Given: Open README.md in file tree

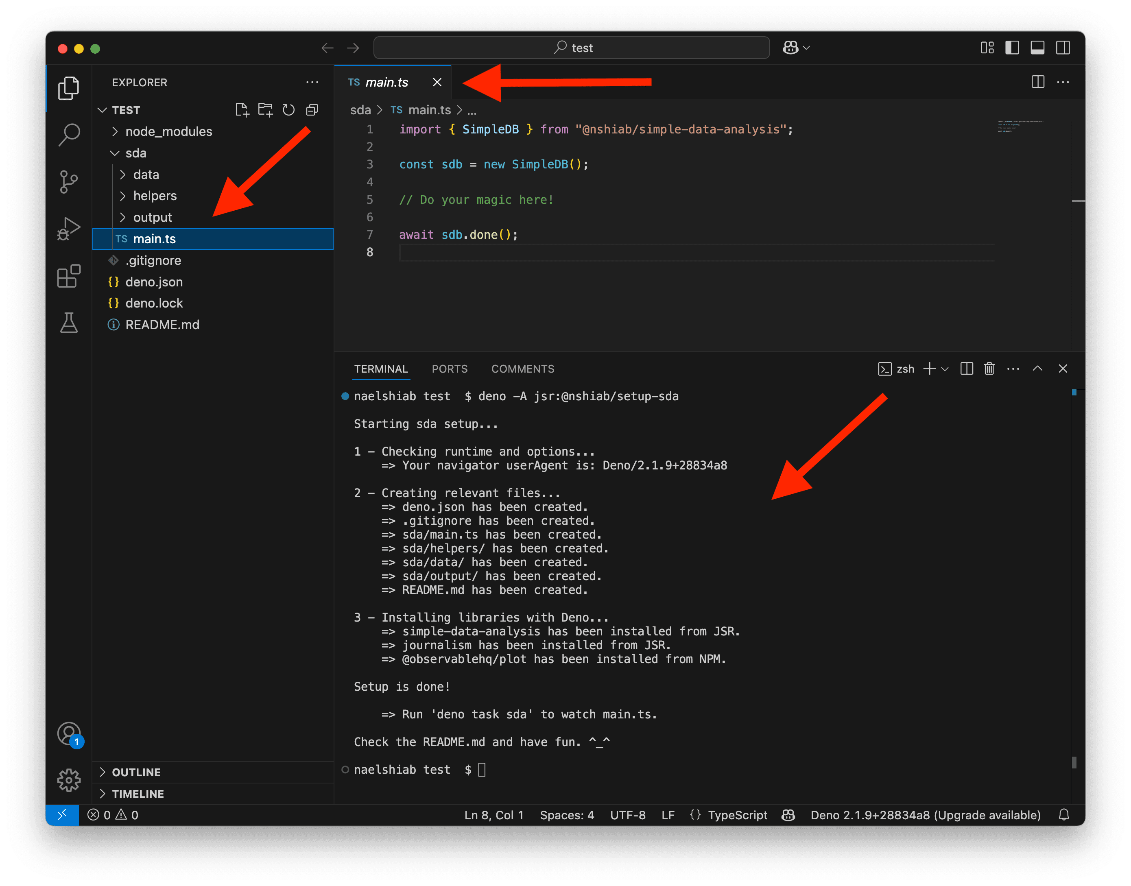Looking at the screenshot, I should click(x=213, y=325).
